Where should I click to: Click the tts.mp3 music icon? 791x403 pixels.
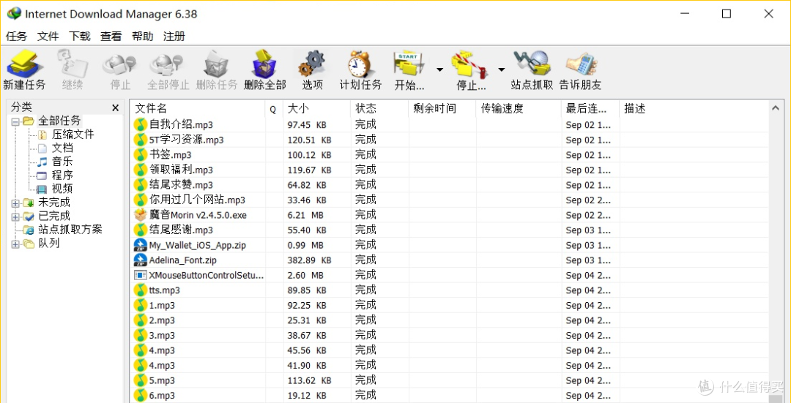[140, 290]
